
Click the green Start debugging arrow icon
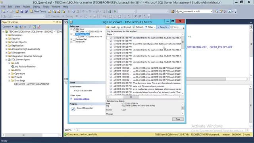click(115, 12)
